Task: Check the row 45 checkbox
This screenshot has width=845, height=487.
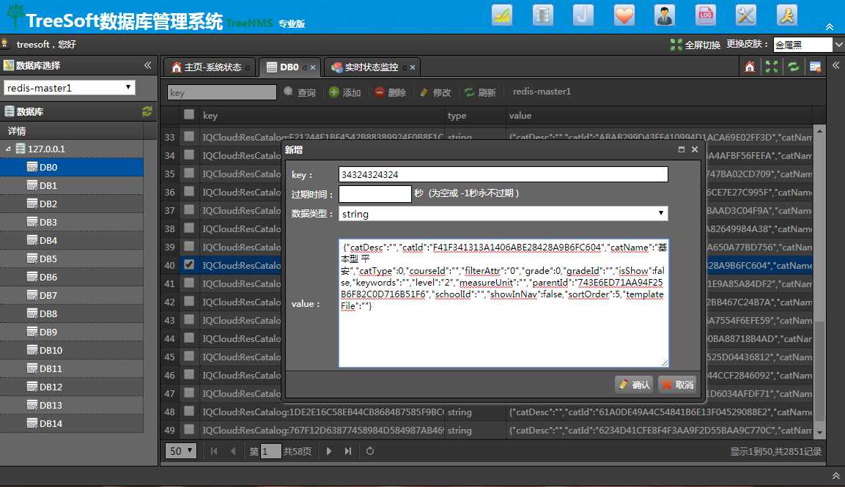Action: 188,356
